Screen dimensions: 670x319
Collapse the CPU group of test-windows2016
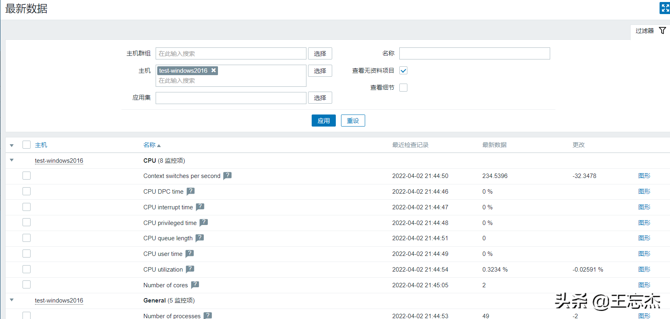click(12, 160)
